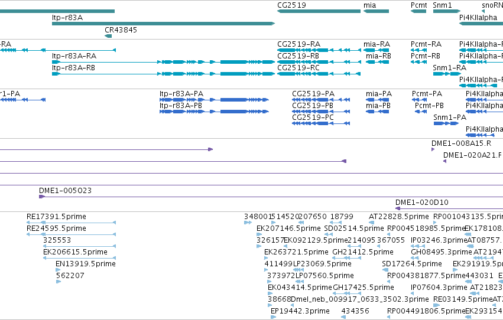The height and width of the screenshot is (320, 503).
Task: Click protein mia-PB
Action: coord(377,112)
